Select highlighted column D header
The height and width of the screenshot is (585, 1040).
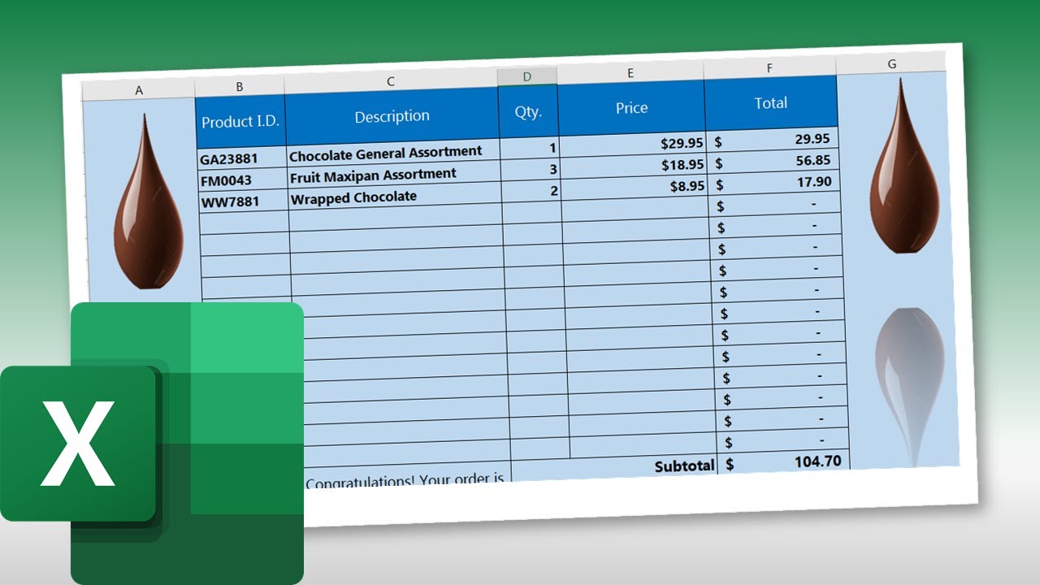[x=527, y=76]
